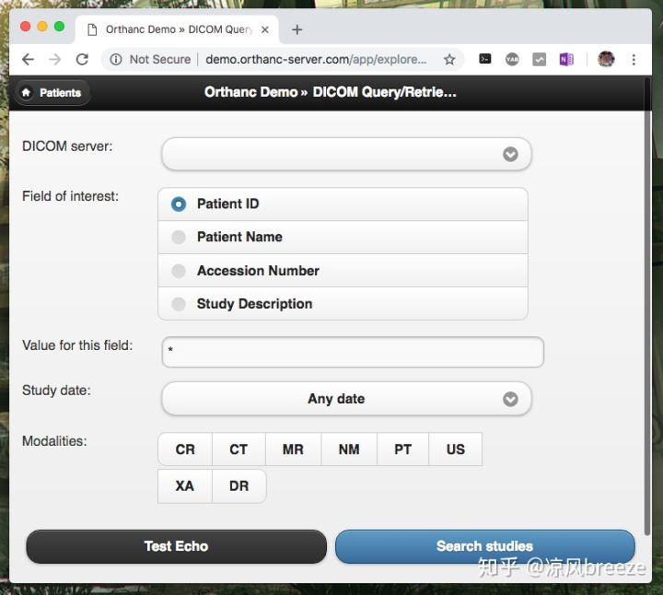Open the Study date Any date dropdown
Viewport: 663px width, 595px height.
coord(346,399)
